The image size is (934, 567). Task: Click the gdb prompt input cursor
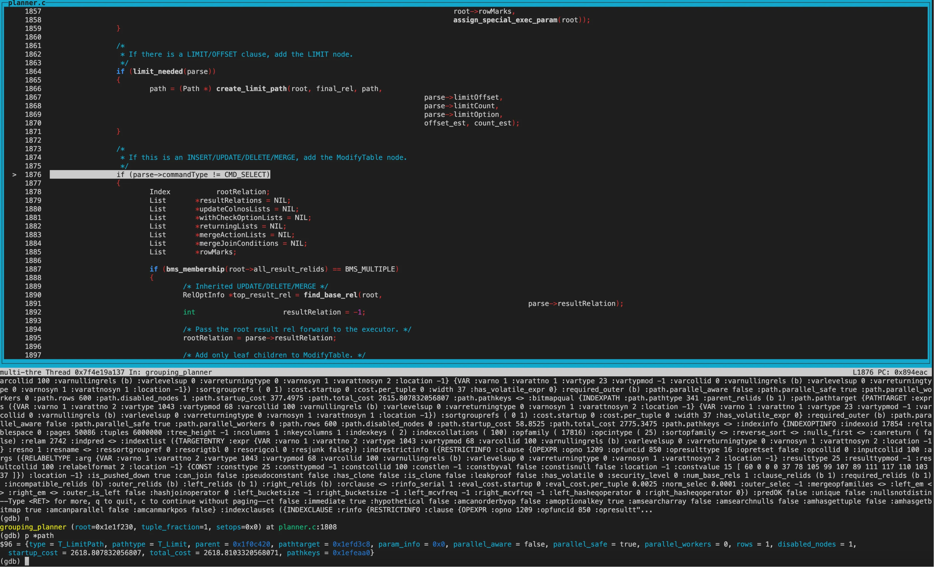click(27, 561)
